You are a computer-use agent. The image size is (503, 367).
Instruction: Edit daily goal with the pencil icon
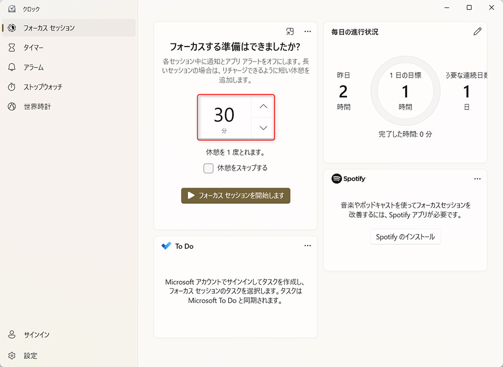point(477,31)
